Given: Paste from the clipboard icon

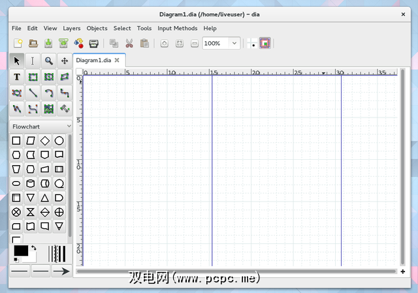Looking at the screenshot, I should point(144,43).
